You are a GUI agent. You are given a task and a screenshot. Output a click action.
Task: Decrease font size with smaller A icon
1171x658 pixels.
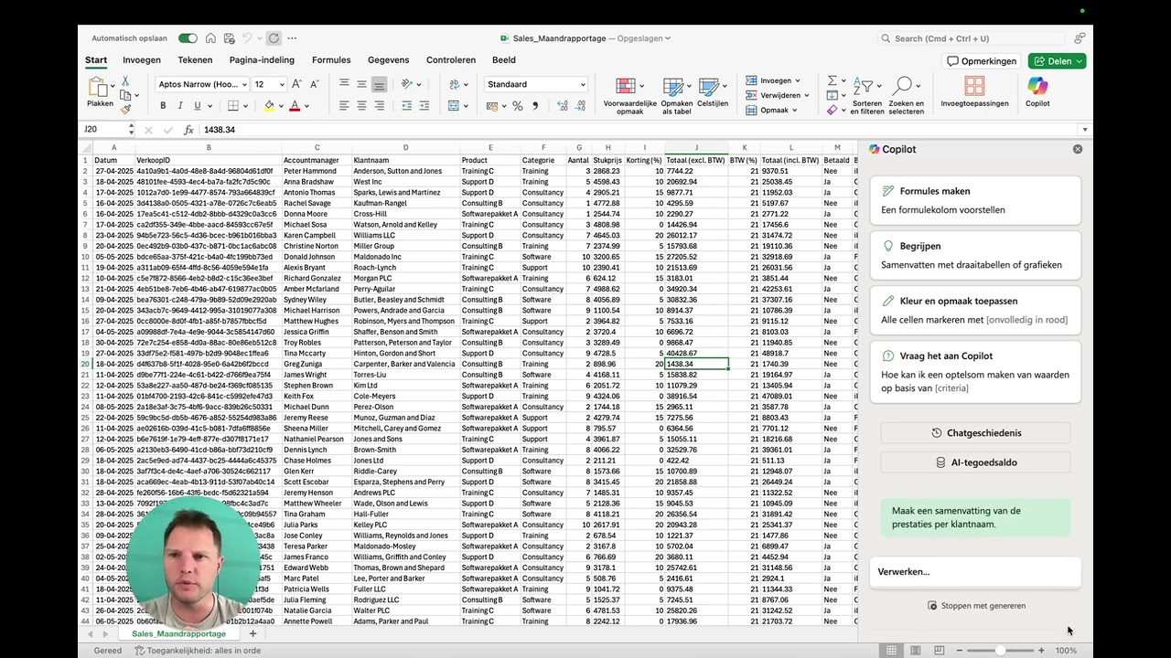317,84
